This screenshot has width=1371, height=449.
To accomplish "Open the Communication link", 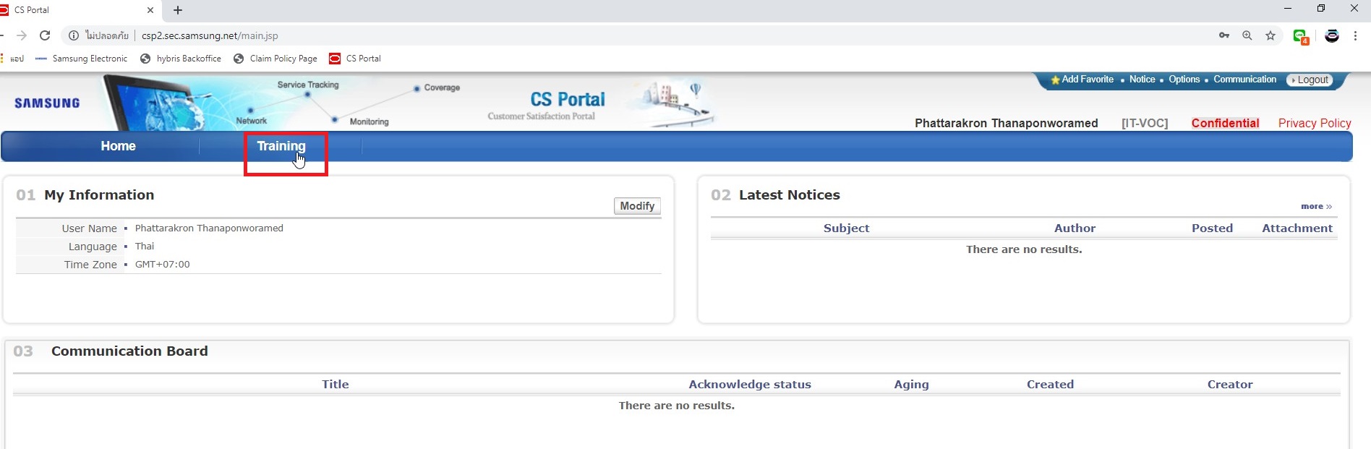I will point(1244,80).
